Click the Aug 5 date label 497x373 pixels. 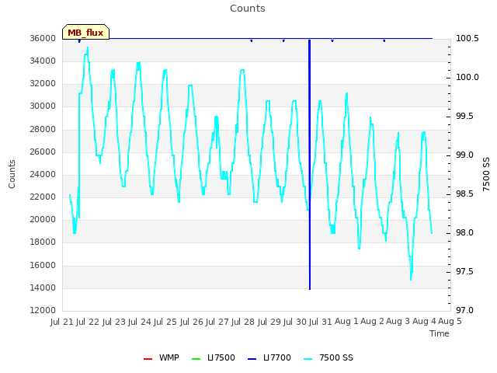coord(450,322)
